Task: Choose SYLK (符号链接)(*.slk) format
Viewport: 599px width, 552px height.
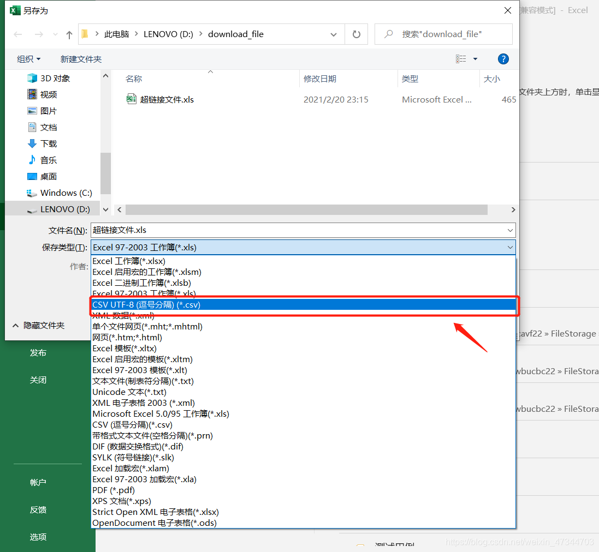Action: click(x=303, y=458)
